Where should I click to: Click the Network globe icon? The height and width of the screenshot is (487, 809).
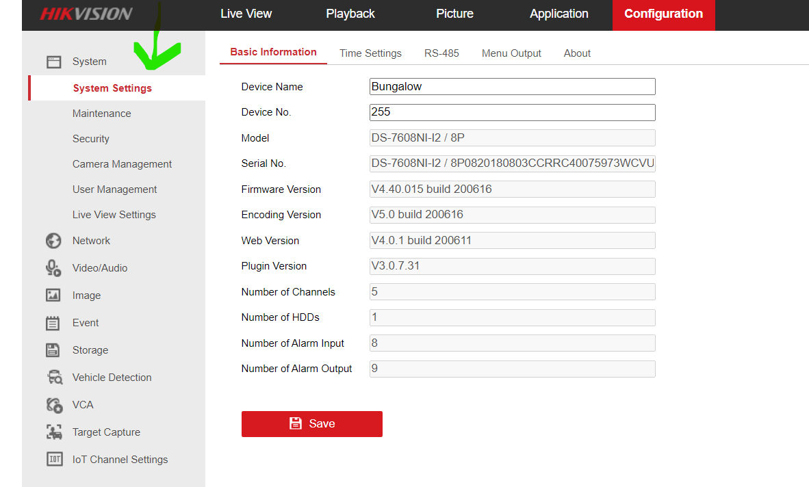click(x=53, y=241)
